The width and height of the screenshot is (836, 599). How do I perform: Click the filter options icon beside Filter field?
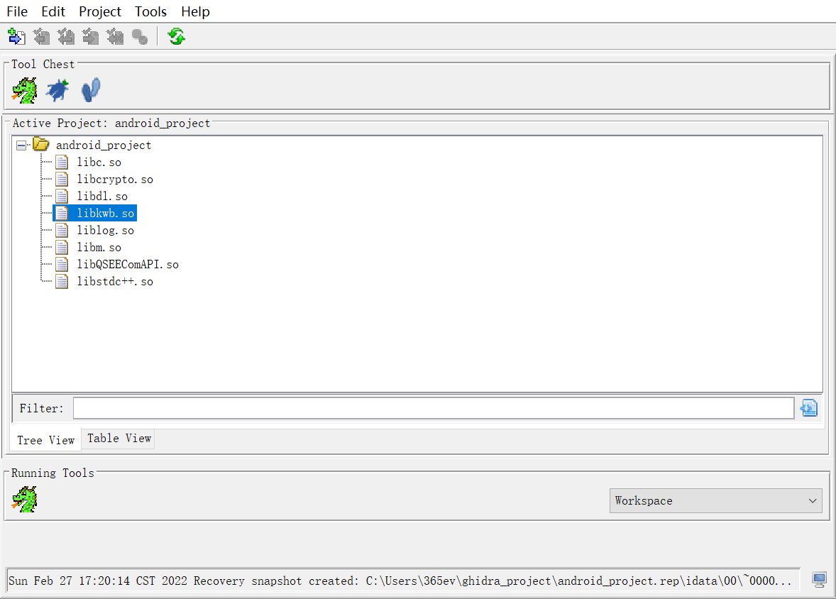[809, 409]
